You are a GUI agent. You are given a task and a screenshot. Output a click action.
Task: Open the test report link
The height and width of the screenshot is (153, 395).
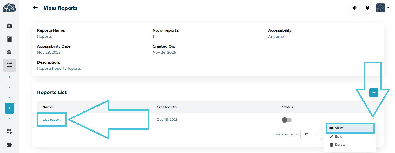(51, 120)
